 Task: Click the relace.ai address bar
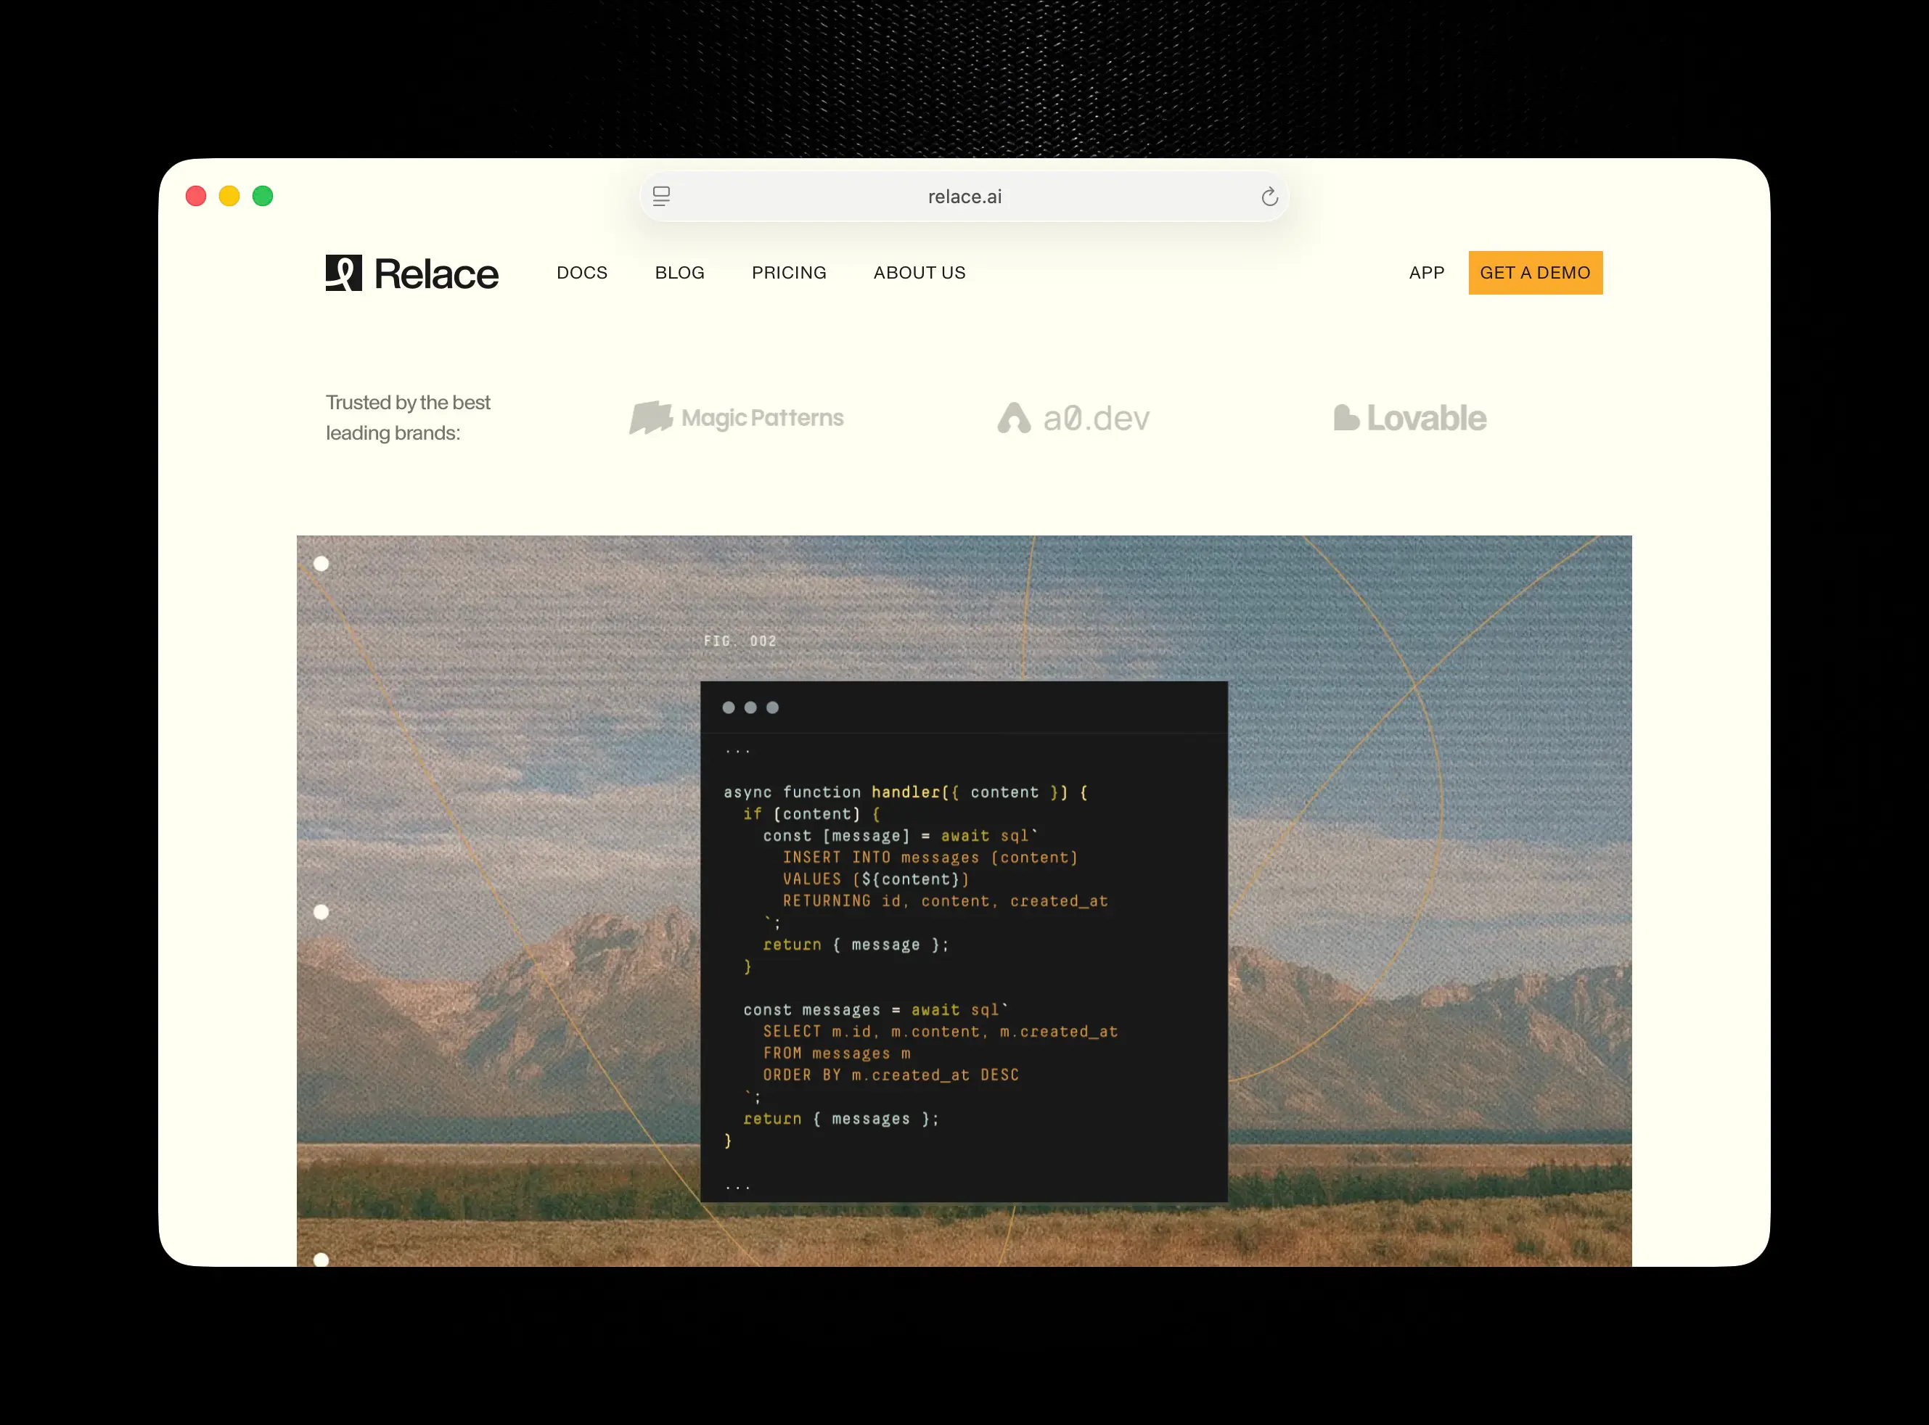pyautogui.click(x=964, y=197)
